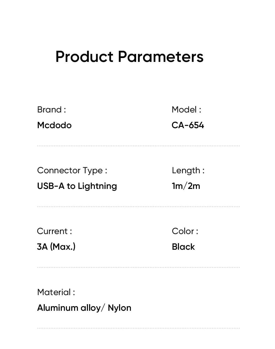275x349 pixels.
Task: Click the dotted divider below Connector Type row
Action: coord(138,207)
